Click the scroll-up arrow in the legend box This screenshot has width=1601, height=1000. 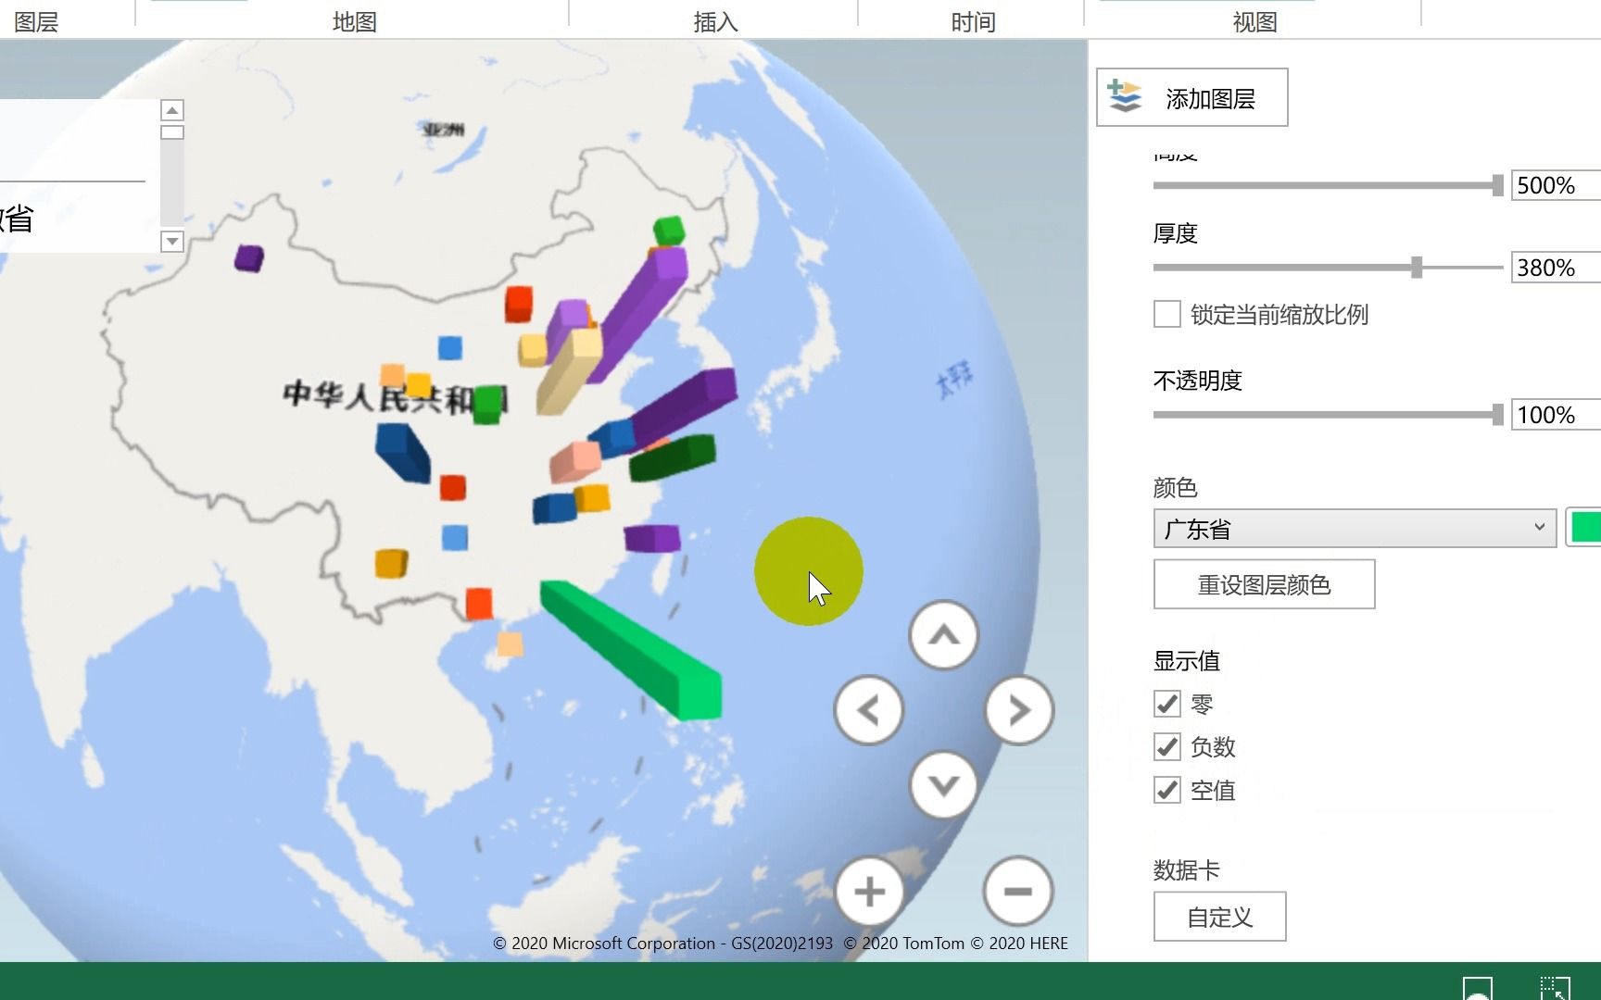(172, 110)
